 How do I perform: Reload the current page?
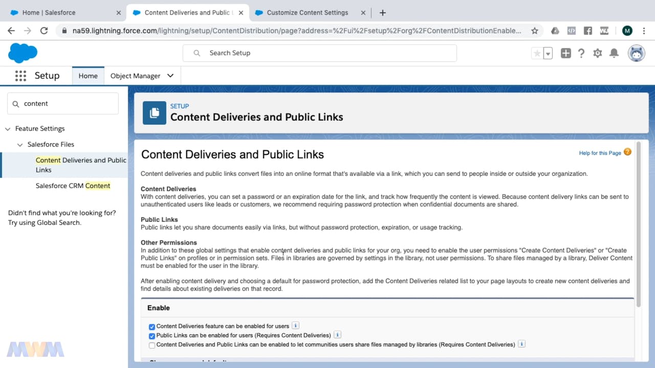[x=44, y=31]
